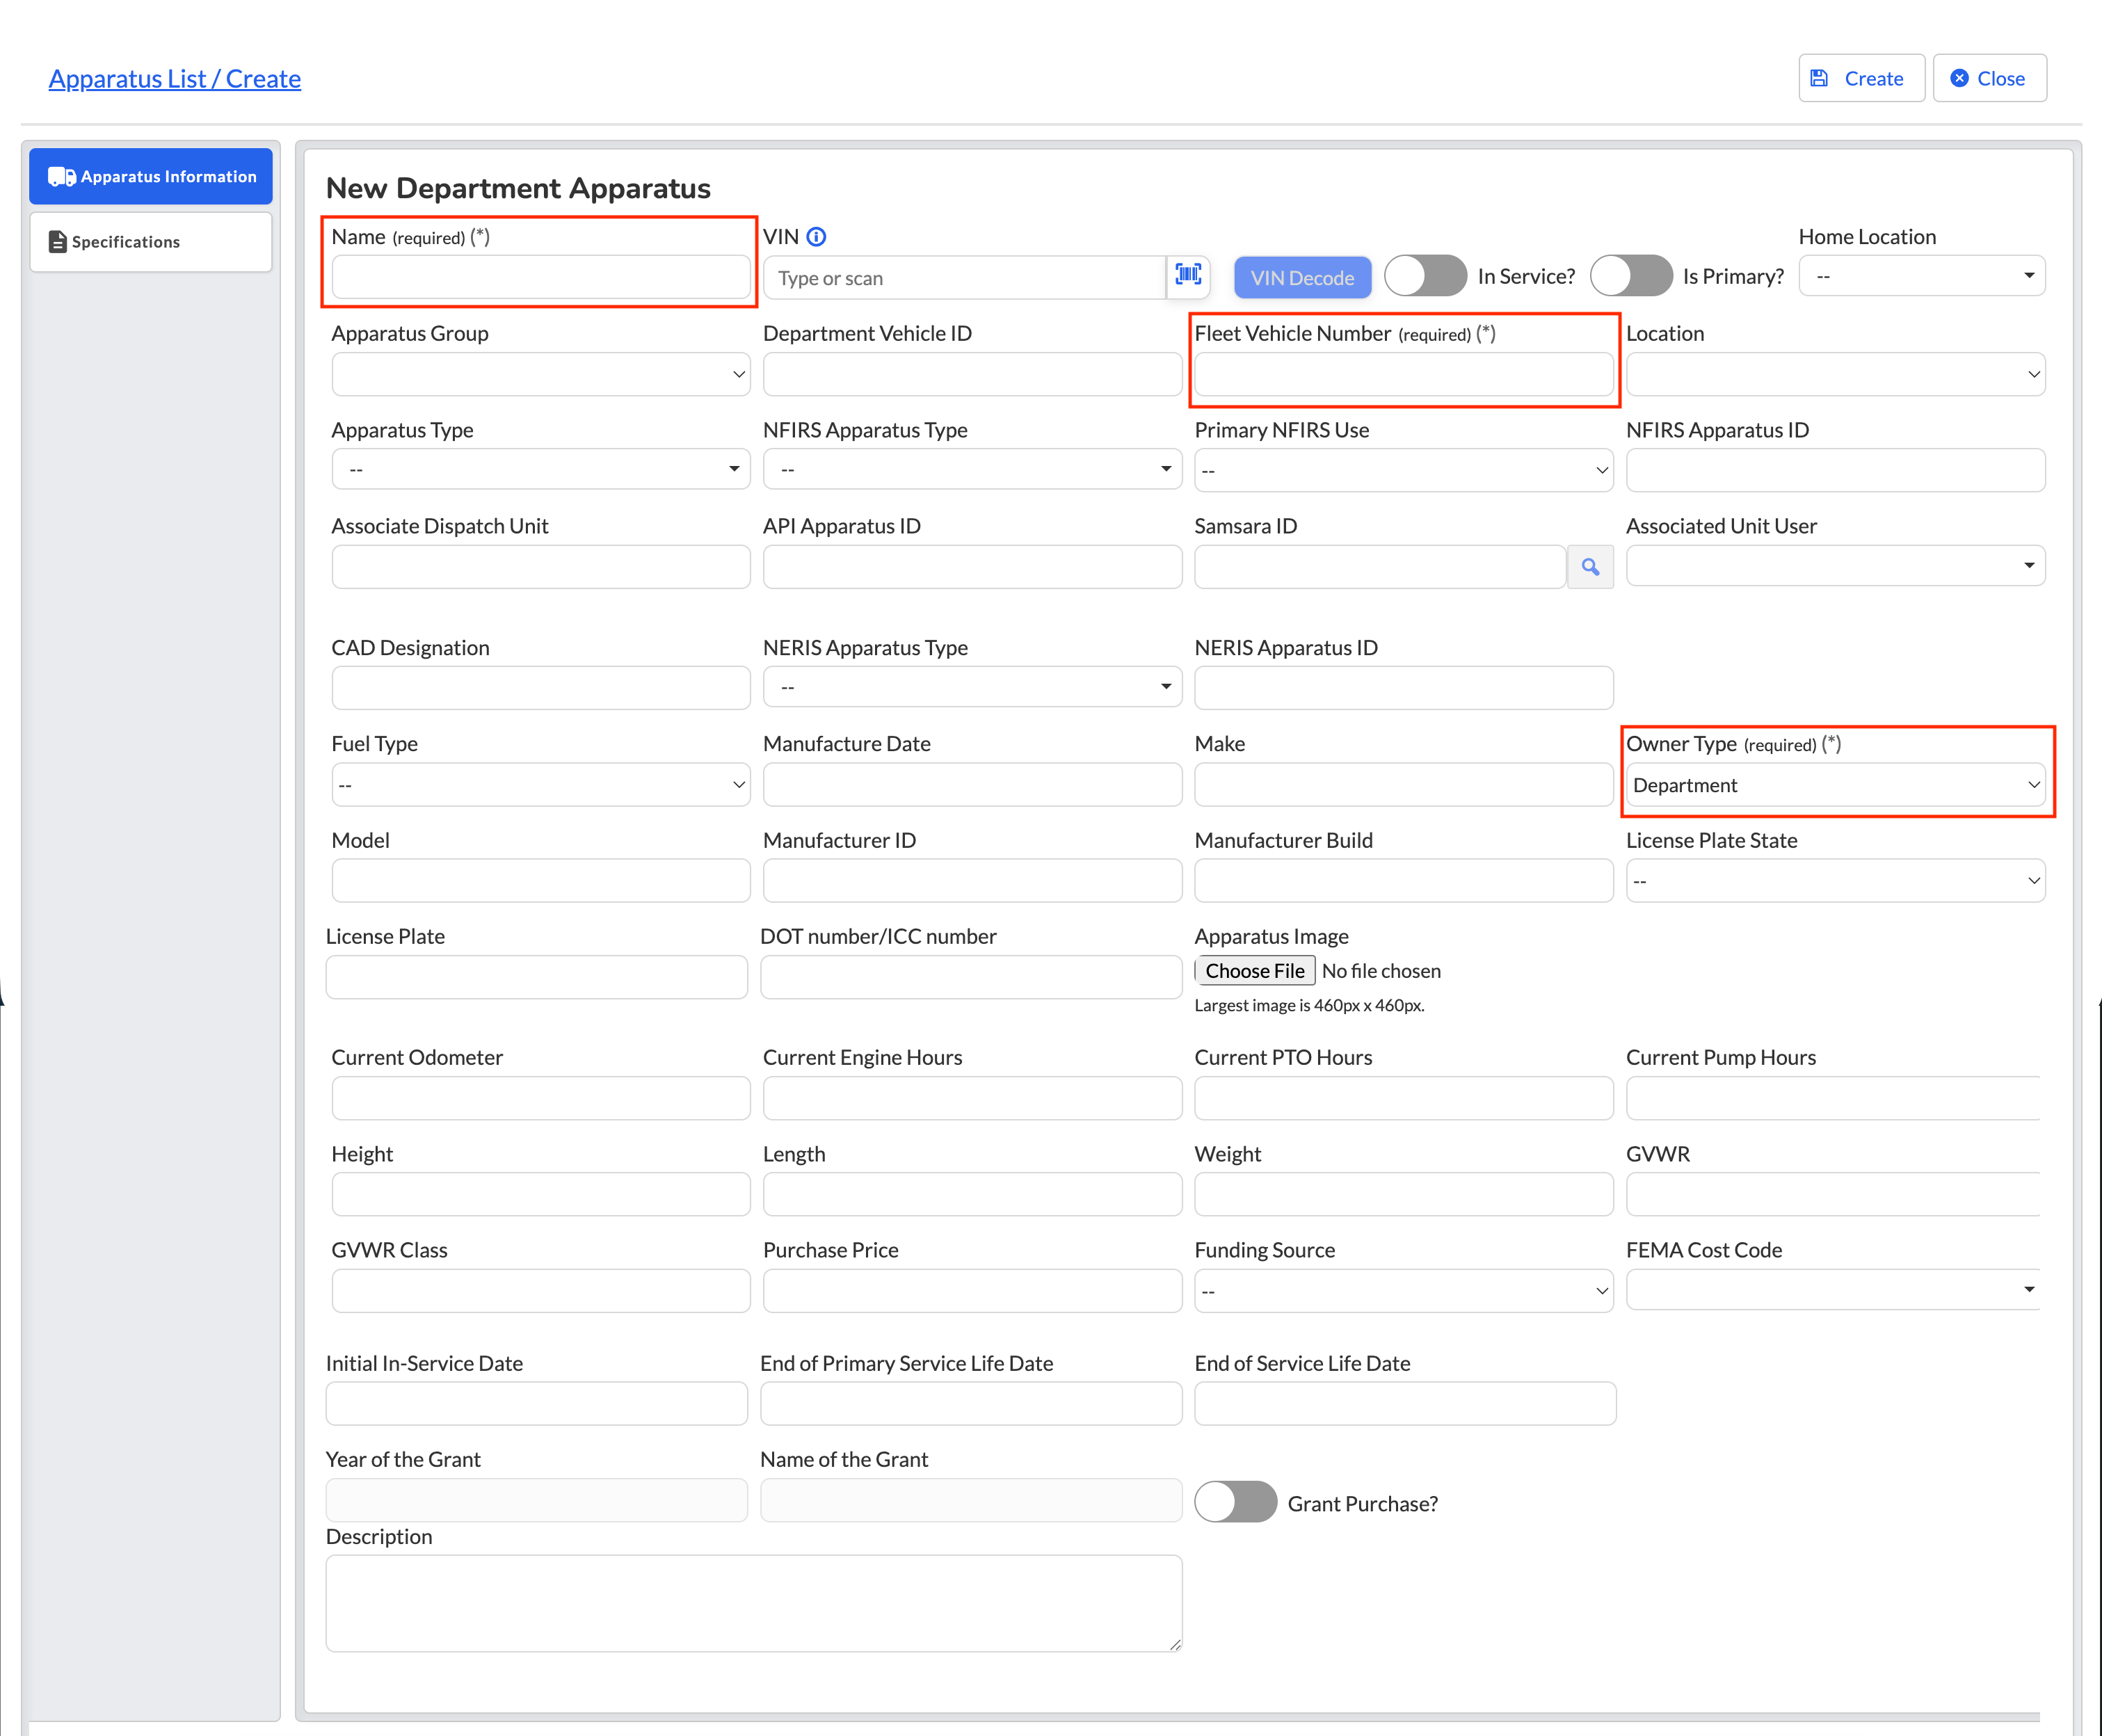Click Choose File for Apparatus Image
Image resolution: width=2102 pixels, height=1736 pixels.
(1254, 971)
